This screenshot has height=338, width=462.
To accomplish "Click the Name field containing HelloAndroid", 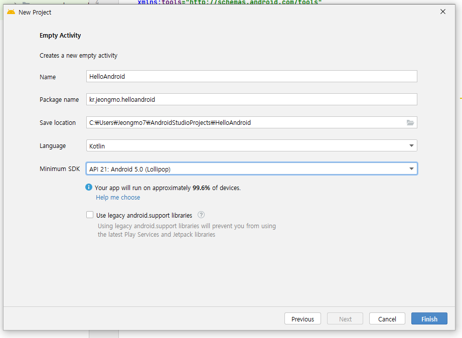I will click(x=252, y=76).
